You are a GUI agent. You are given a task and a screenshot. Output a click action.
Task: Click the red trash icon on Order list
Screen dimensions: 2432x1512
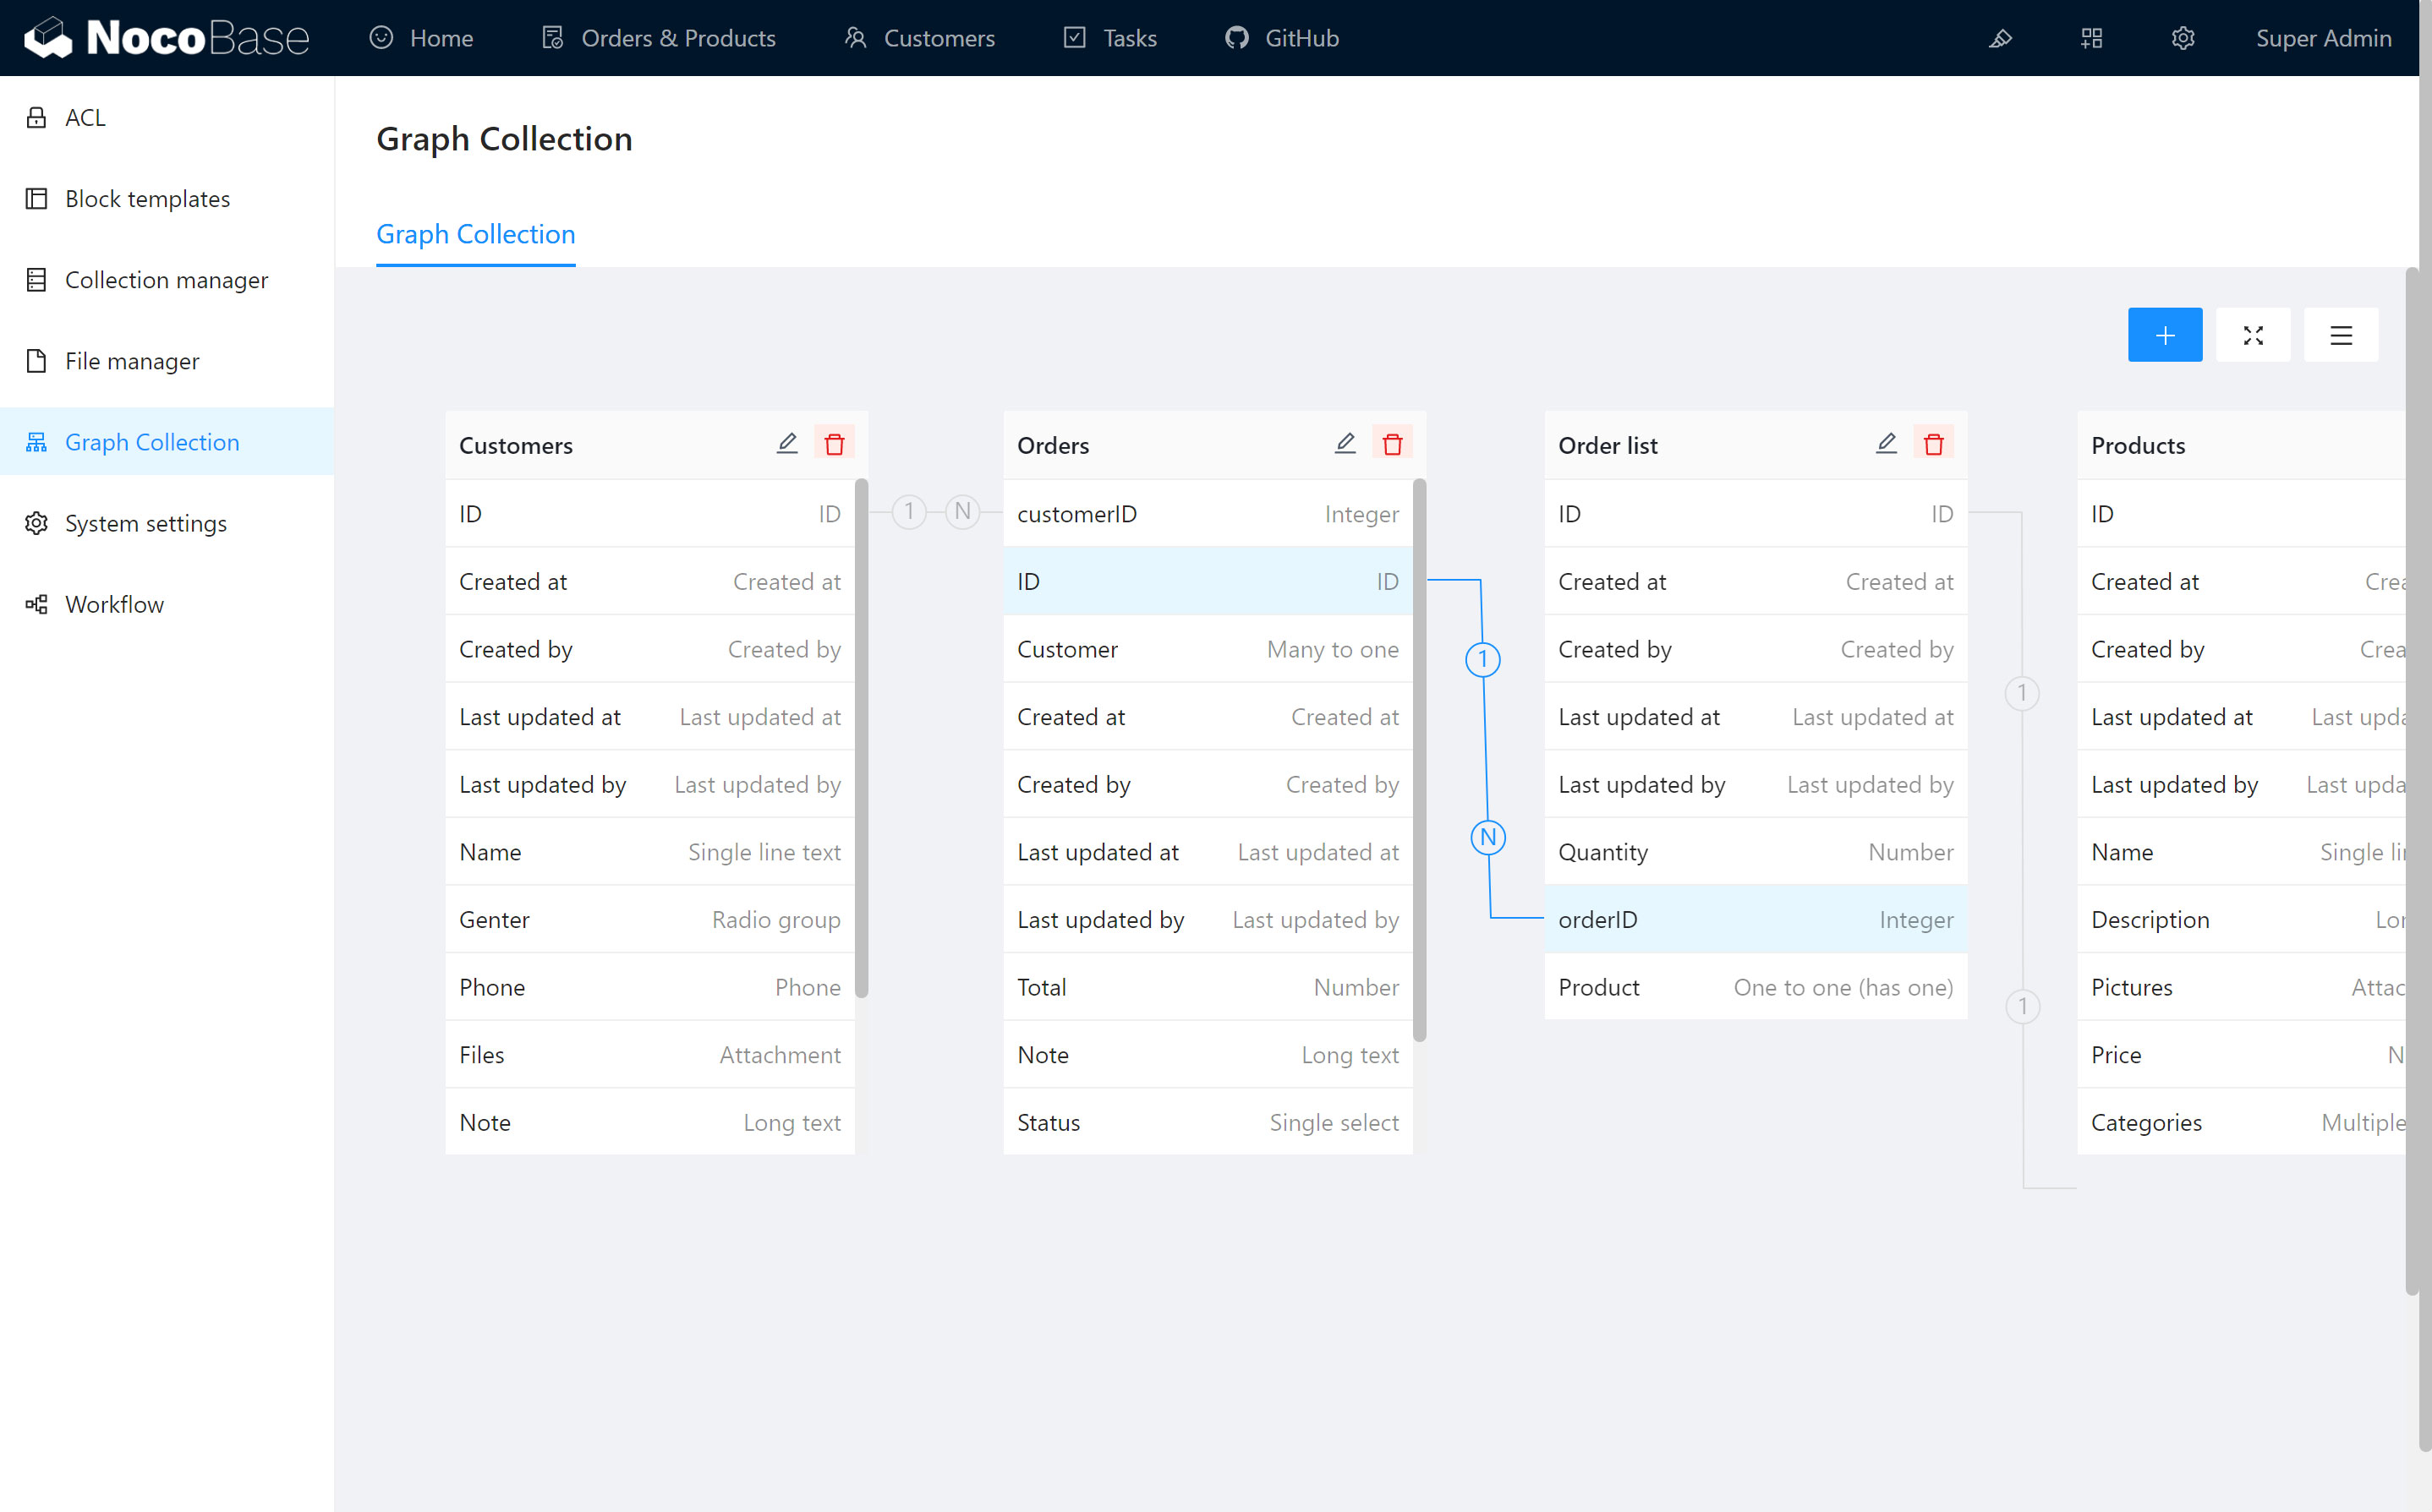[x=1933, y=443]
